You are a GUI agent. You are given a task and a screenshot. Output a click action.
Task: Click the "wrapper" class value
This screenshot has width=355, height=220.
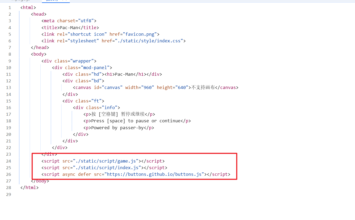(x=83, y=61)
